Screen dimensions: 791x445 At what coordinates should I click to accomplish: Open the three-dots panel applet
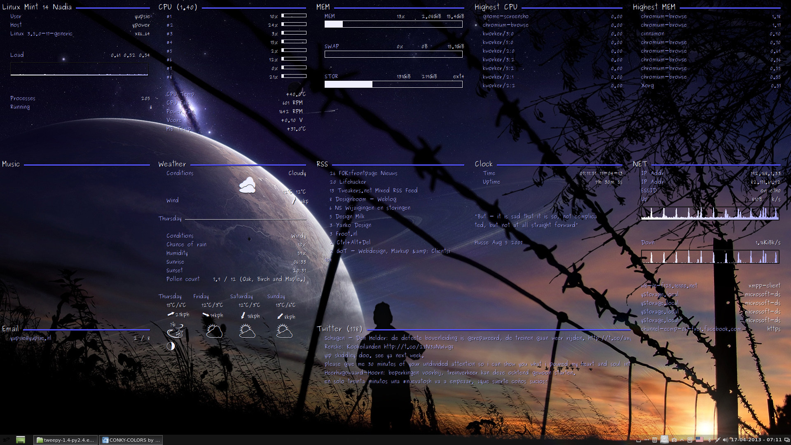coord(647,440)
